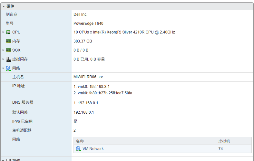254x161 pixels.
Task: Open the VM Network link
Action: pos(93,149)
